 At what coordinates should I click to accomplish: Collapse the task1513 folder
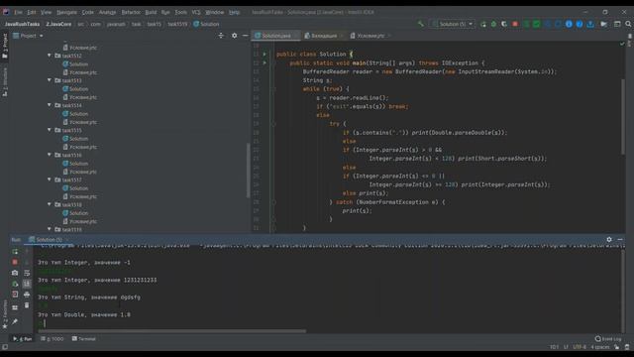coord(50,80)
